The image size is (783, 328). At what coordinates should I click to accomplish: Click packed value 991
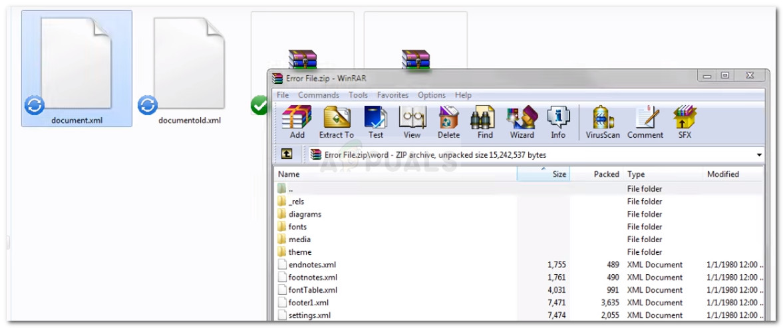(x=613, y=290)
